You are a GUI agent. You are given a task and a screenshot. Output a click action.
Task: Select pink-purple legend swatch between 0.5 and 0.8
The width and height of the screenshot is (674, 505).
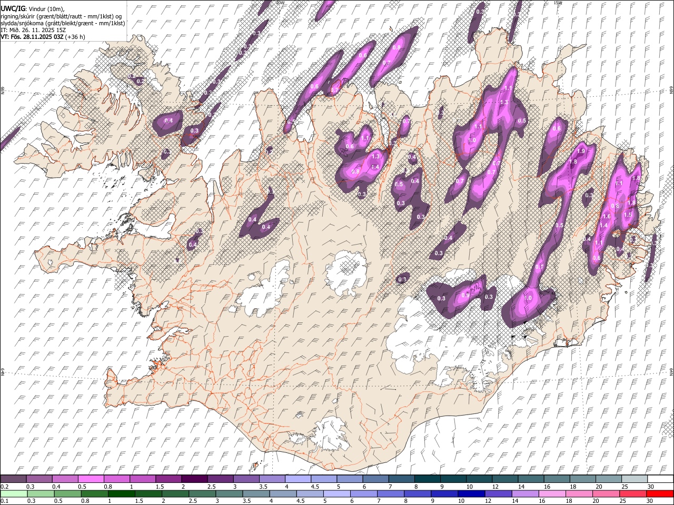[x=91, y=479]
